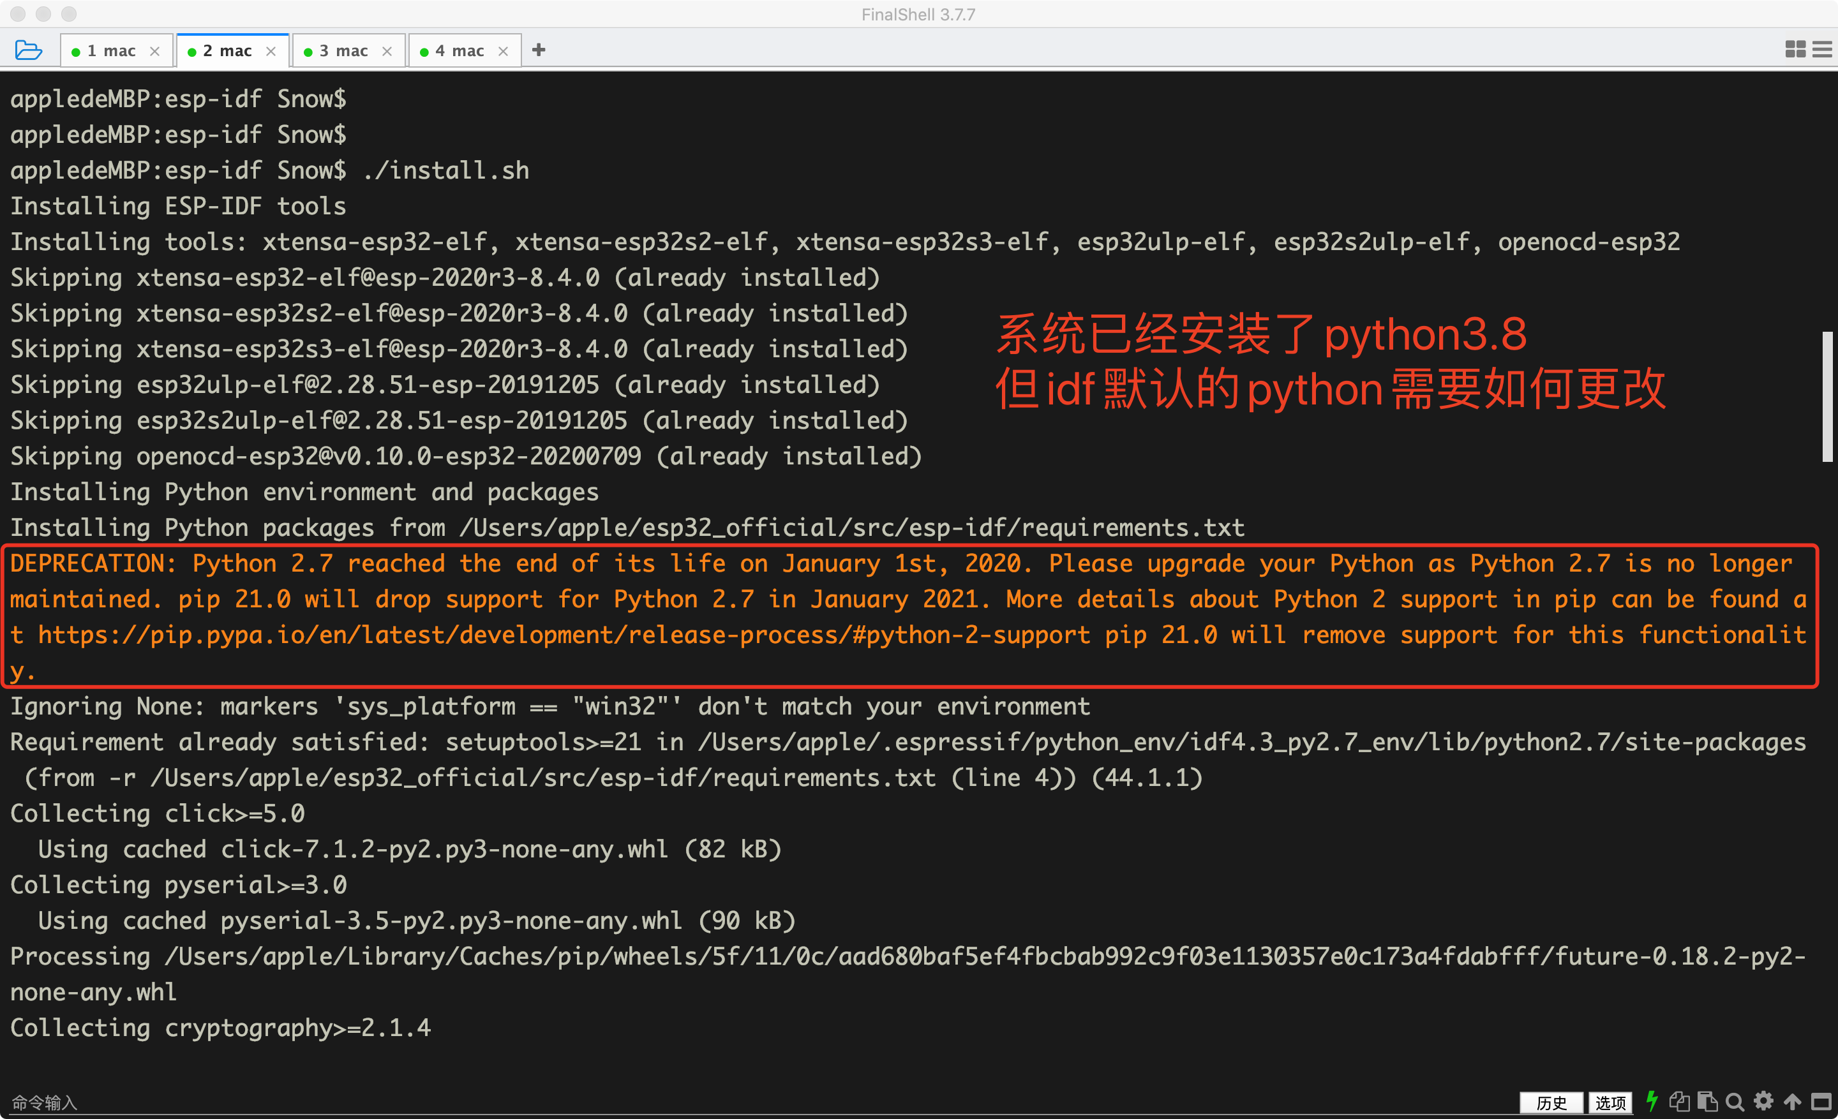Click 'Collecting cryptography>=2.1.4' line

point(221,1028)
